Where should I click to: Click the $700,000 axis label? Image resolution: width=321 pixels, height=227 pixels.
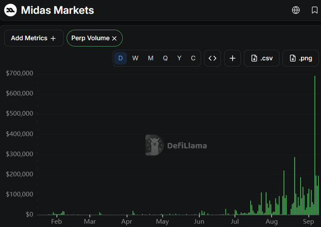19,73
